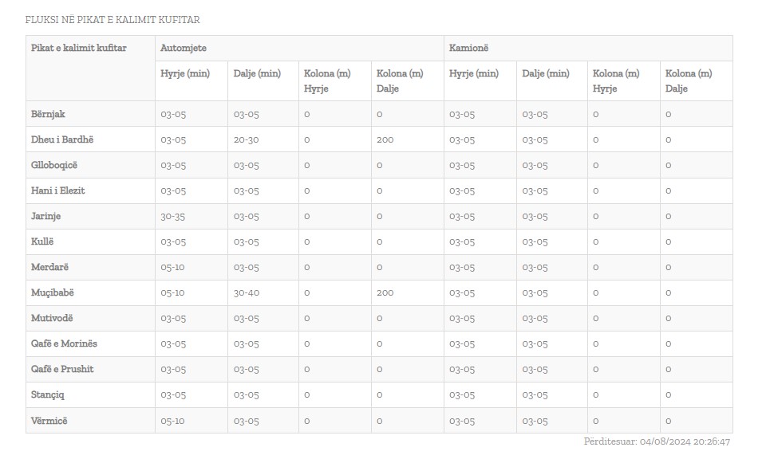Click the Muçibabë border crossing name
The image size is (770, 459).
[53, 292]
